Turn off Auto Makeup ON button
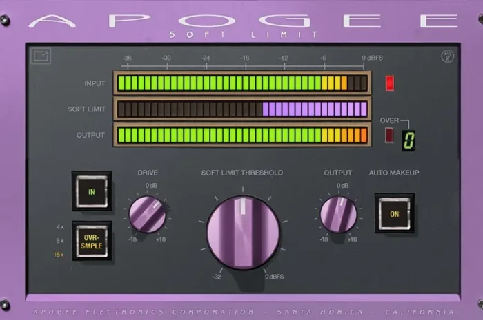 [x=395, y=213]
